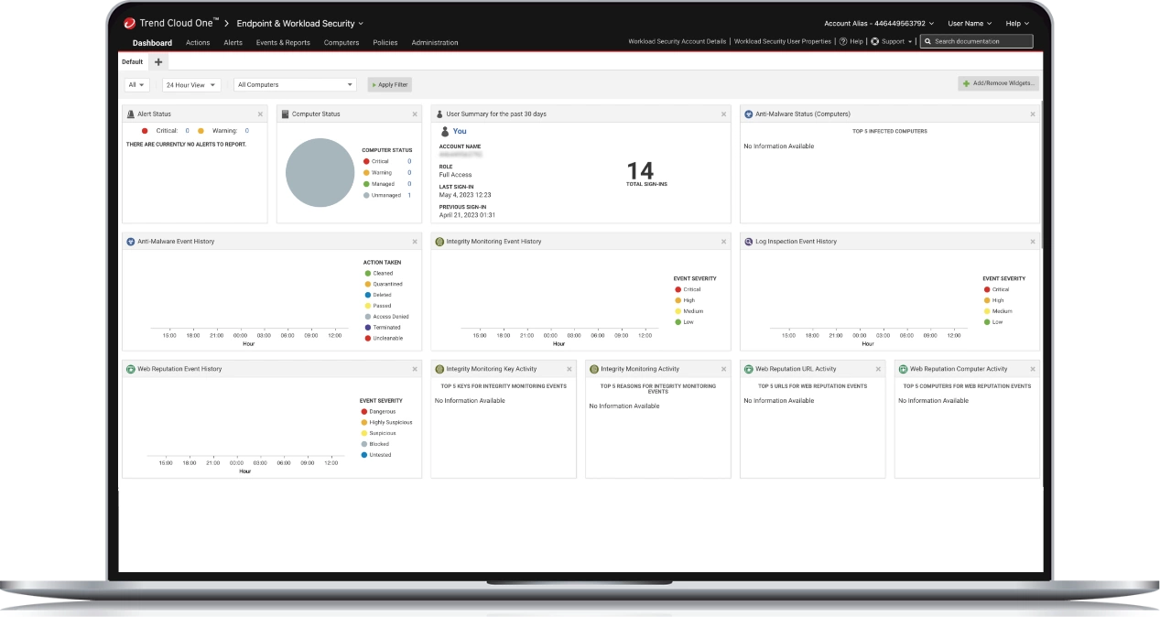Click the Apply Filter button
This screenshot has width=1160, height=617.
[x=390, y=85]
